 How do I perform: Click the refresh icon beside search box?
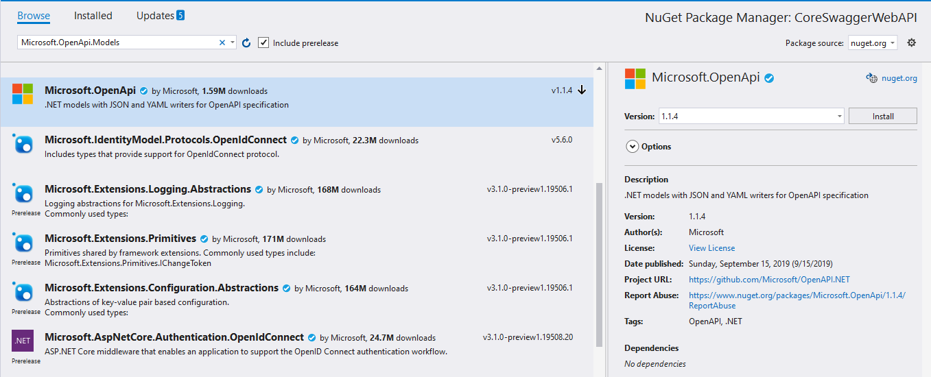tap(247, 42)
